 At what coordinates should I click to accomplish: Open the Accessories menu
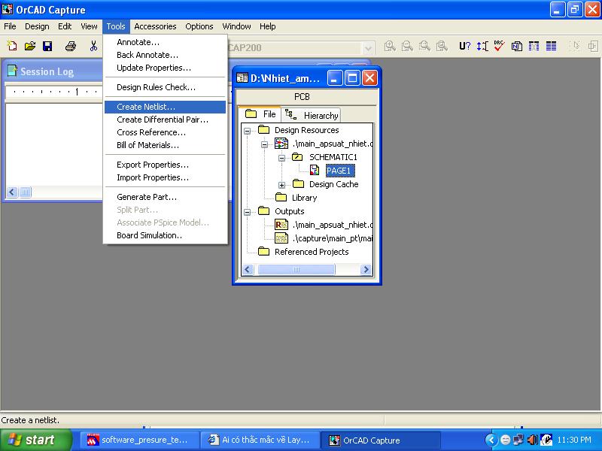[155, 26]
